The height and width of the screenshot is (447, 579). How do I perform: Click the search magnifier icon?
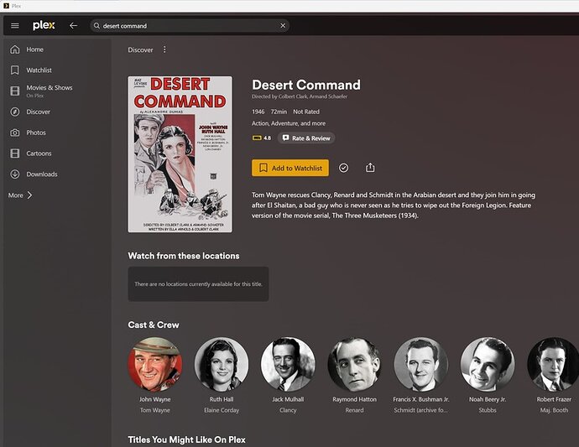click(x=96, y=26)
